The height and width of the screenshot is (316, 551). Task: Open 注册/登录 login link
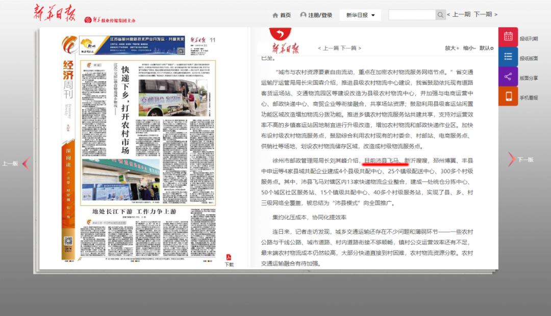[320, 15]
